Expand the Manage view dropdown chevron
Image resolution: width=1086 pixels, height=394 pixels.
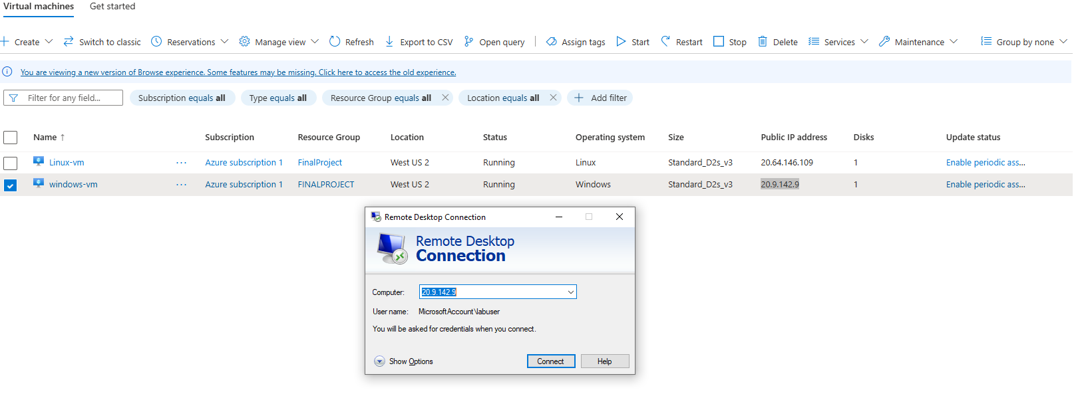coord(315,41)
